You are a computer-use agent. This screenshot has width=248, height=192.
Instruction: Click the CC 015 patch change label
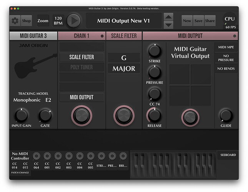point(25,166)
